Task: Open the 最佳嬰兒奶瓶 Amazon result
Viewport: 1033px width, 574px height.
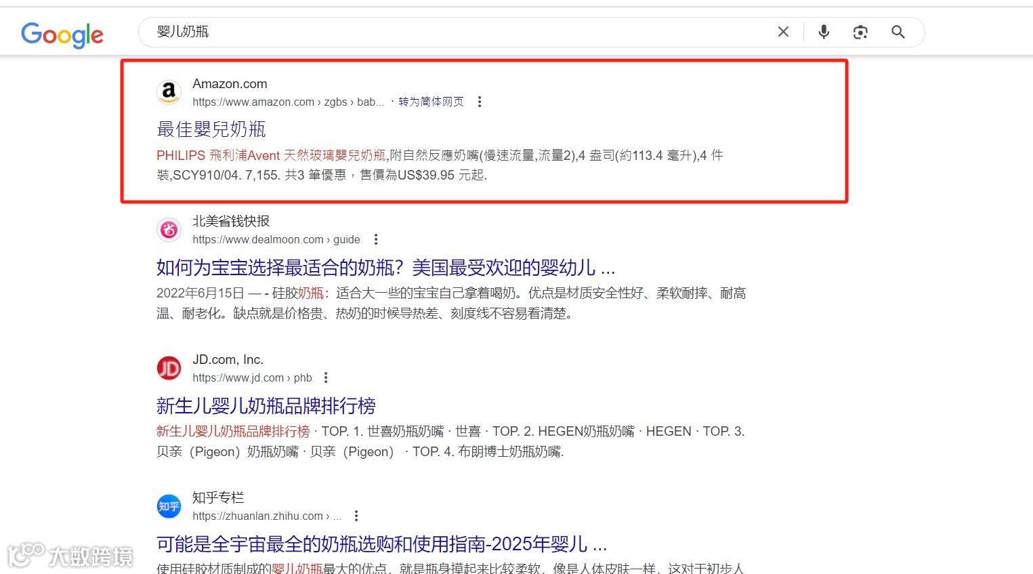Action: click(x=211, y=129)
